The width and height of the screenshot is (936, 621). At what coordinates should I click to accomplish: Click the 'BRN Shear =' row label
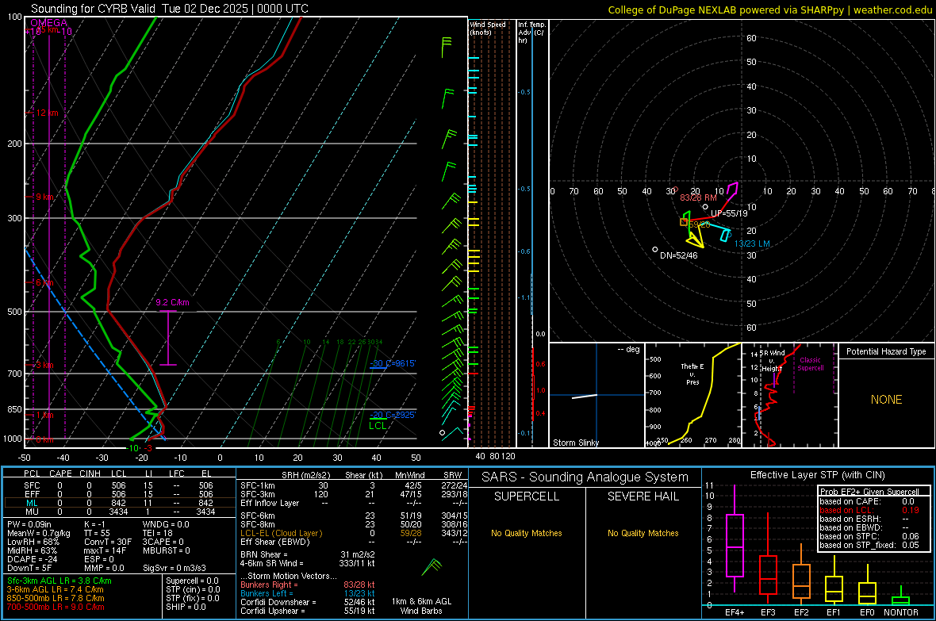(x=264, y=554)
